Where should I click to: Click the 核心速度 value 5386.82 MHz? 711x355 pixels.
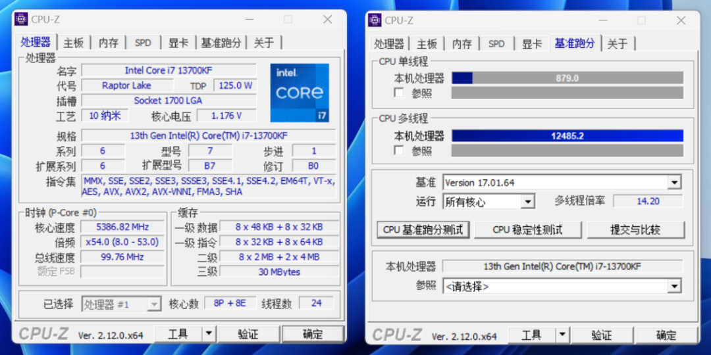pyautogui.click(x=122, y=227)
